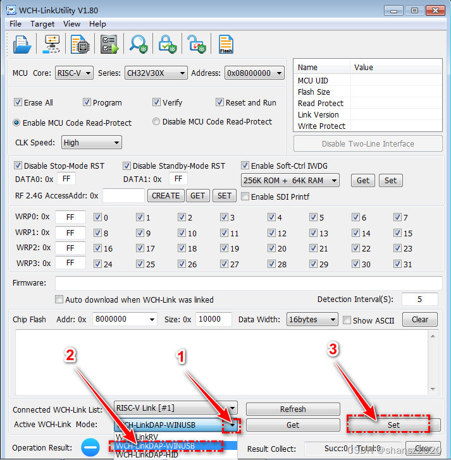Check the Show ASCII option
Viewport: 451px width, 460px height.
point(347,320)
